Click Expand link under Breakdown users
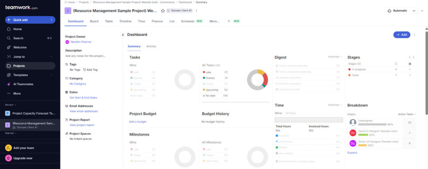 [x=352, y=153]
